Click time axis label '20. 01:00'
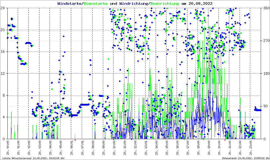This screenshot has height=160, width=270. click(18, 148)
